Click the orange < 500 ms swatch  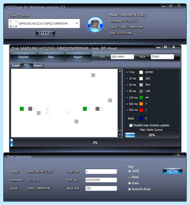[141, 104]
